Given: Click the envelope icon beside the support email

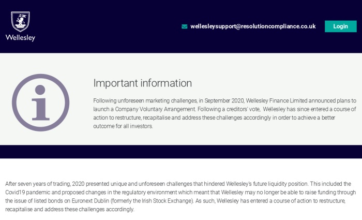Looking at the screenshot, I should point(185,26).
